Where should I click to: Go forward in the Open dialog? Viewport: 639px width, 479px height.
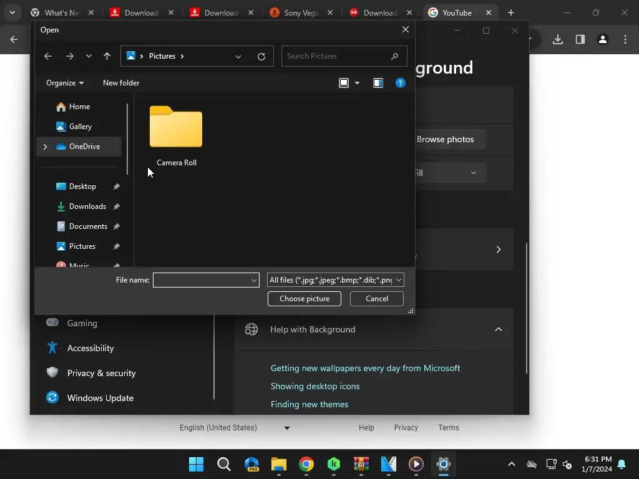tap(70, 56)
